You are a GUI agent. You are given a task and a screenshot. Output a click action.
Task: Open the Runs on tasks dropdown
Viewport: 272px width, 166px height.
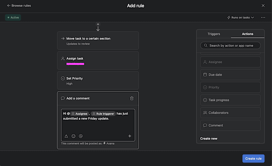[241, 18]
